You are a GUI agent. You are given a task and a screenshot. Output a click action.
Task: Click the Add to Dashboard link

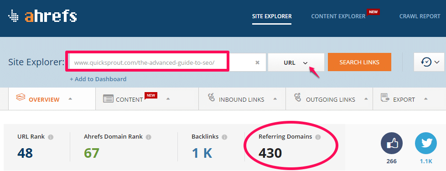pos(98,79)
